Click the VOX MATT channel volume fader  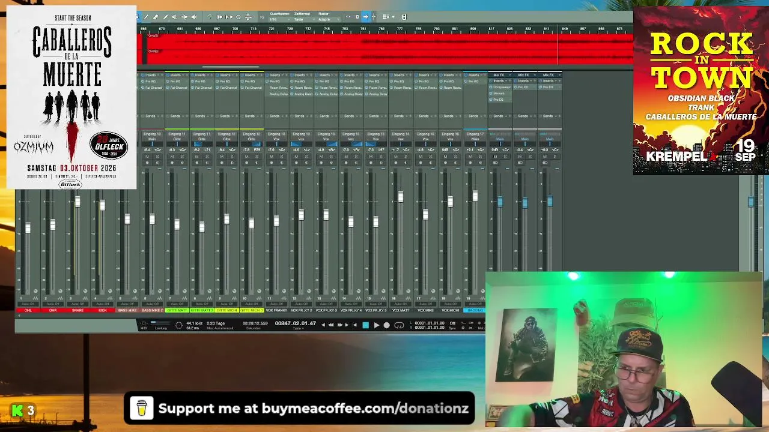[x=400, y=197]
